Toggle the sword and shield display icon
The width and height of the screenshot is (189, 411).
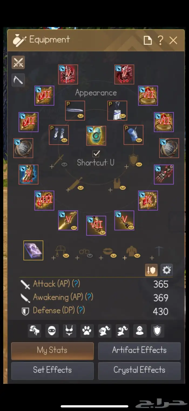coord(151,270)
